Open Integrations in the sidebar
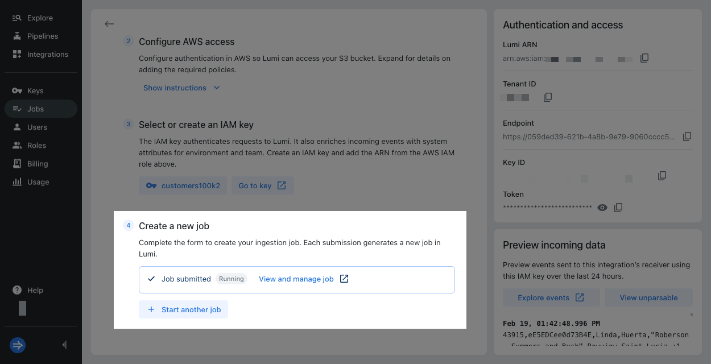 47,55
